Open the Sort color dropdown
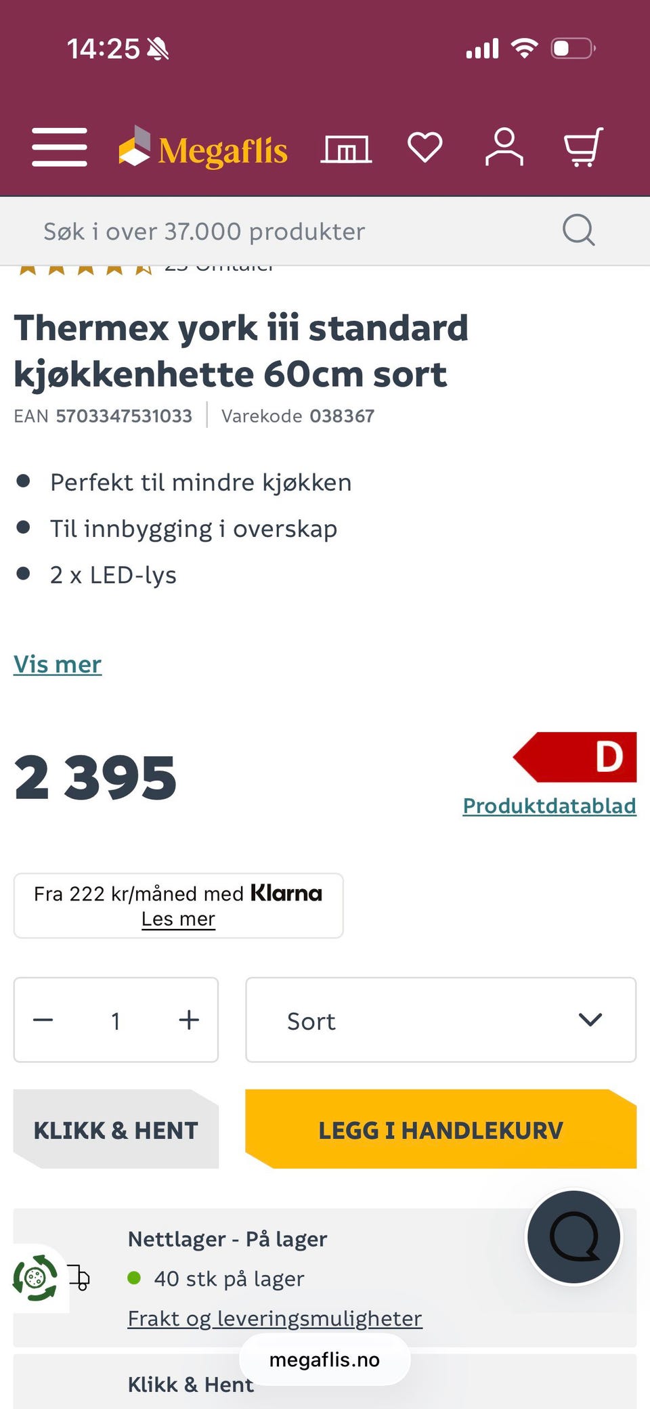 440,1020
